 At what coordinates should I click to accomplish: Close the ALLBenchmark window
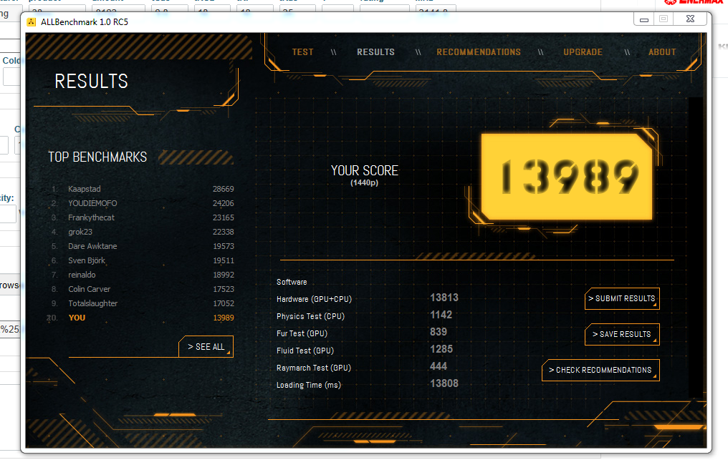pyautogui.click(x=691, y=19)
